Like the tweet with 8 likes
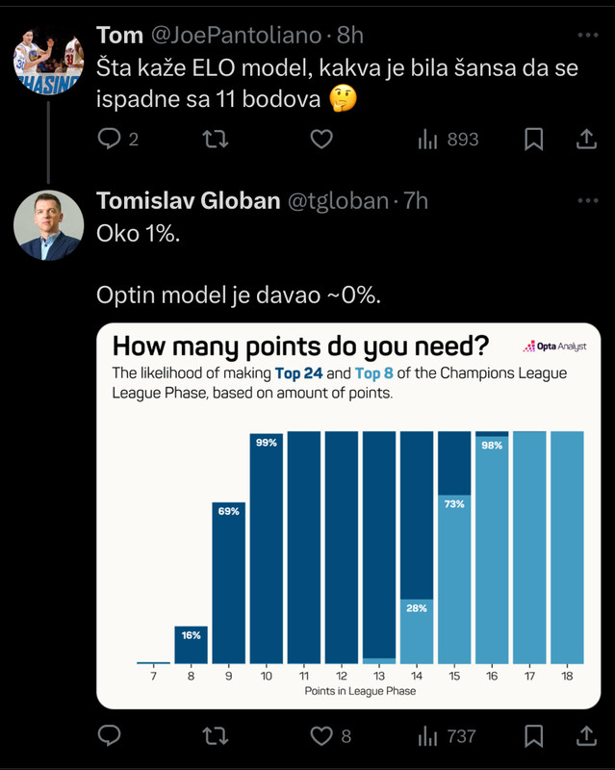The width and height of the screenshot is (615, 770). pyautogui.click(x=330, y=736)
